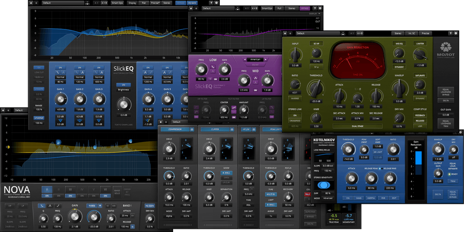Toggle LF EXCITE in SlickEQ Mastering
The image size is (464, 232).
click(x=39, y=89)
